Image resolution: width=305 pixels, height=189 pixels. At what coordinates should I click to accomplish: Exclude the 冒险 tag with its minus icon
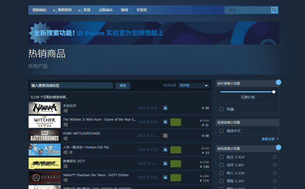[275, 181]
